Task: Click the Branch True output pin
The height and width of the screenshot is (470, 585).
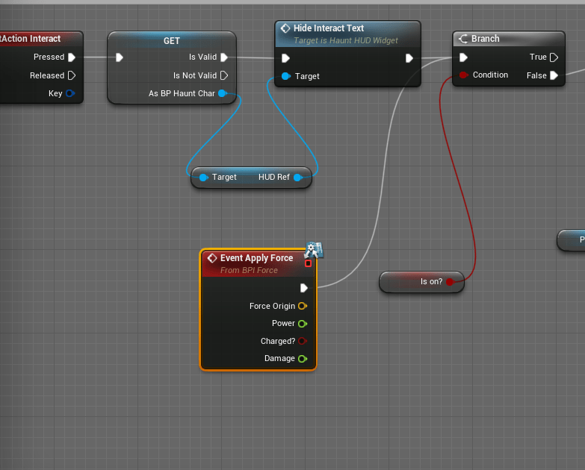Action: pos(554,57)
